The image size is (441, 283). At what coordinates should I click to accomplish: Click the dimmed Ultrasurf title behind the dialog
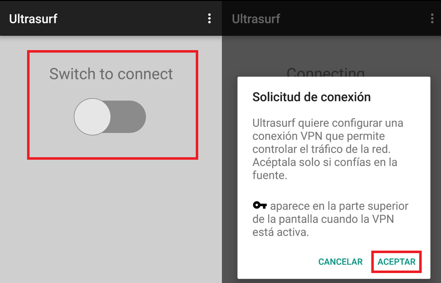pos(256,19)
